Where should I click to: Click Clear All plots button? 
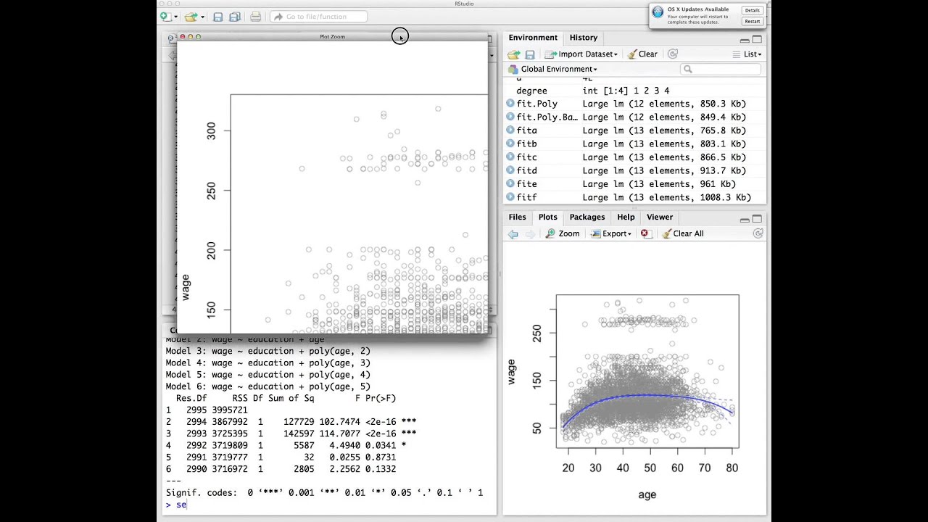(682, 233)
